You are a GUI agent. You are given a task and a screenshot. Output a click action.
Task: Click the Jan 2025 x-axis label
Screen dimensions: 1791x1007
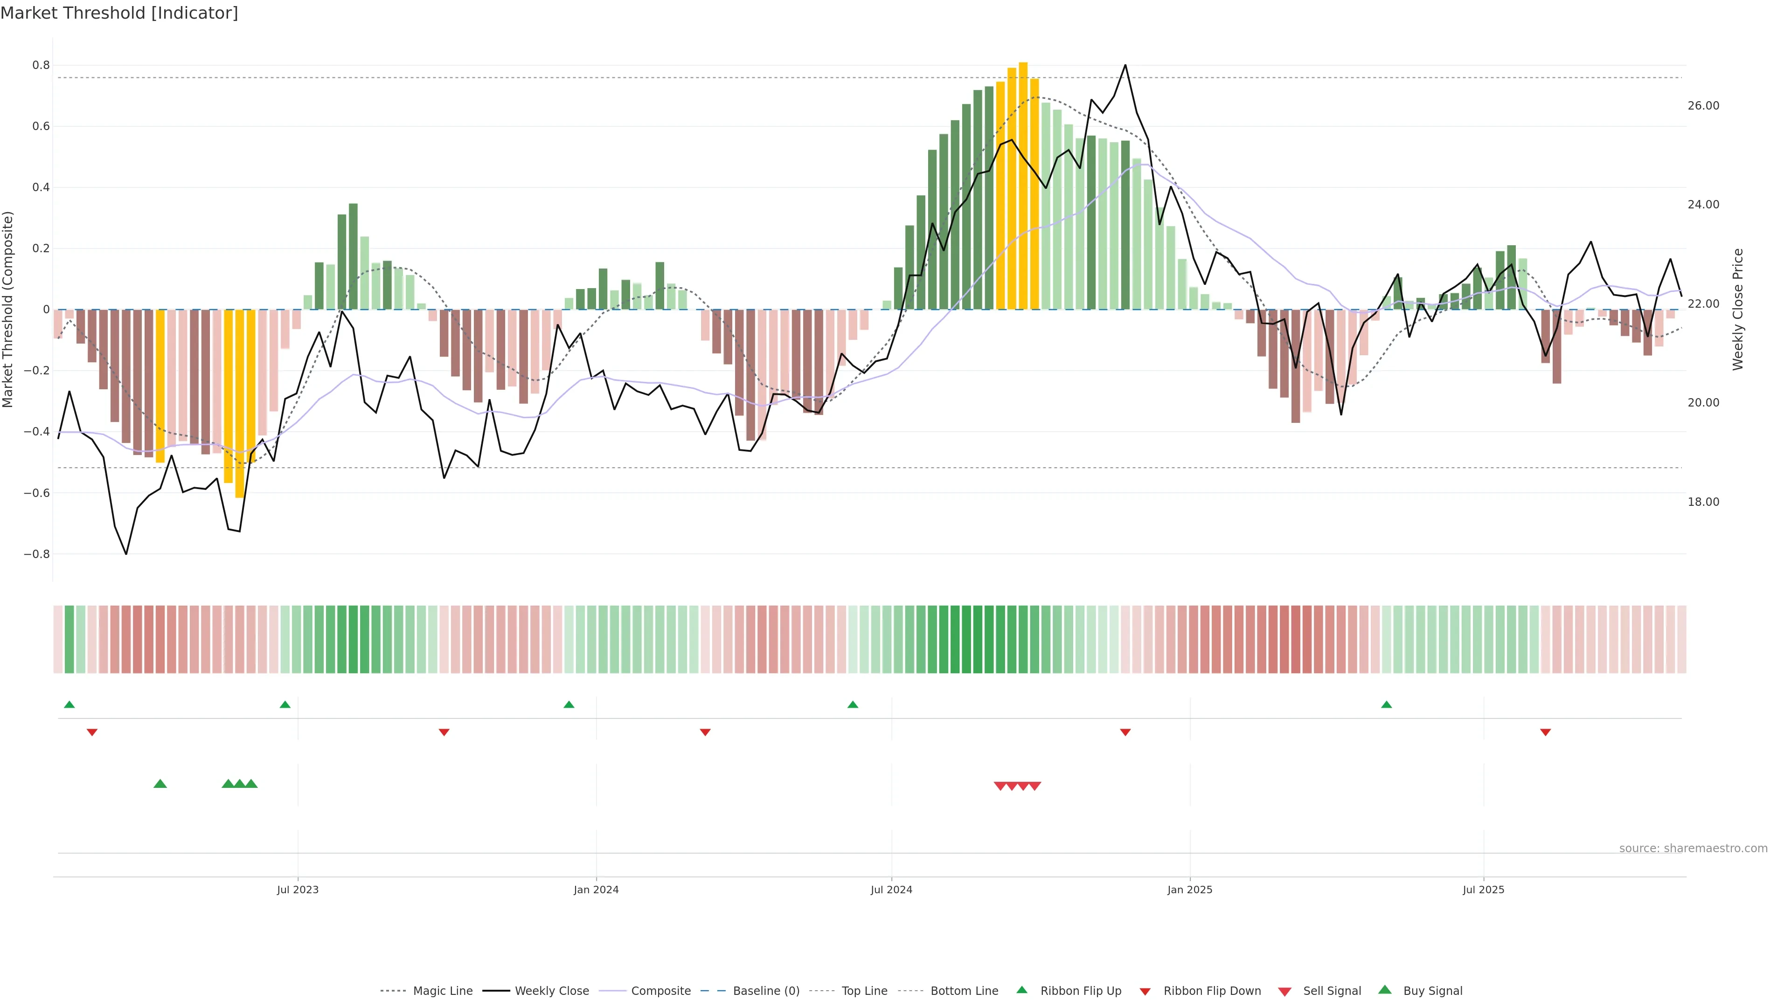pos(1190,890)
